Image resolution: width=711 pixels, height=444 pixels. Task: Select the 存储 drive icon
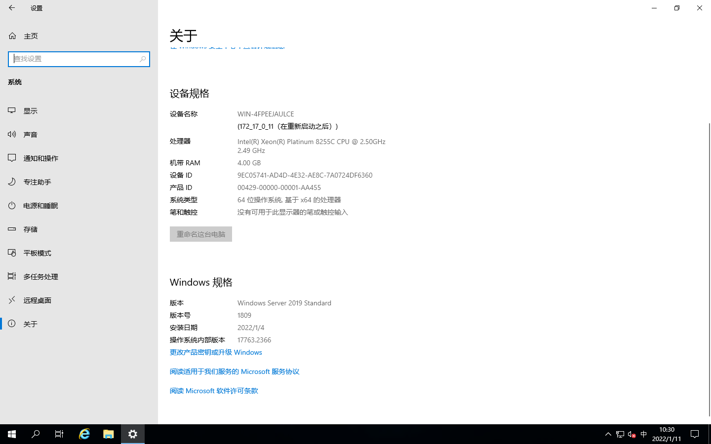point(12,229)
